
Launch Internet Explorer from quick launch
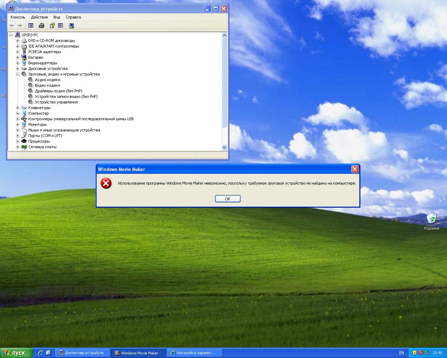pos(41,353)
